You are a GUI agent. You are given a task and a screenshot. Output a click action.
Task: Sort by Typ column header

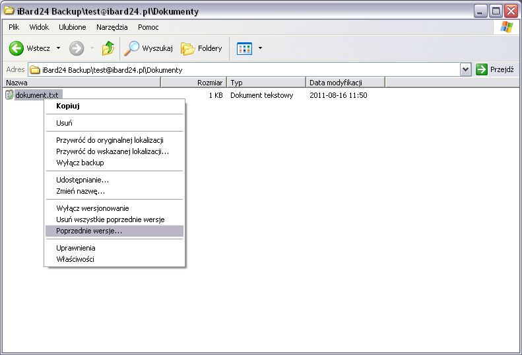267,83
